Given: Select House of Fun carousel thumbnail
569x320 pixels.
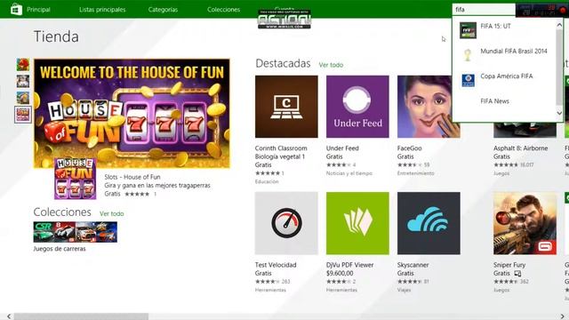Looking at the screenshot, I should click(x=23, y=115).
